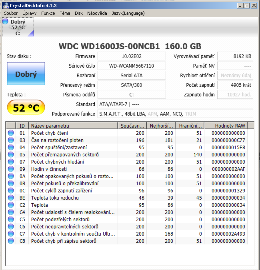Viewport: 260px width, 270px height.
Task: Open the Téma menu
Action: pyautogui.click(x=65, y=13)
